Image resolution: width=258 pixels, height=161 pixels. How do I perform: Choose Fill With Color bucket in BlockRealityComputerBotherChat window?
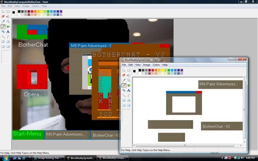click(8, 16)
